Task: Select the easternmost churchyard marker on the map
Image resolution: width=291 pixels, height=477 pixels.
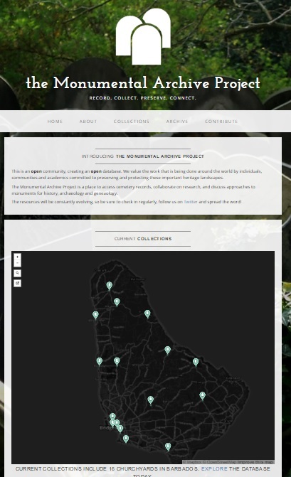Action: [x=203, y=395]
